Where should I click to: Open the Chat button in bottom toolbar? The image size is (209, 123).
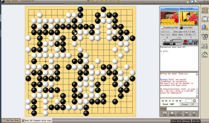[165, 114]
